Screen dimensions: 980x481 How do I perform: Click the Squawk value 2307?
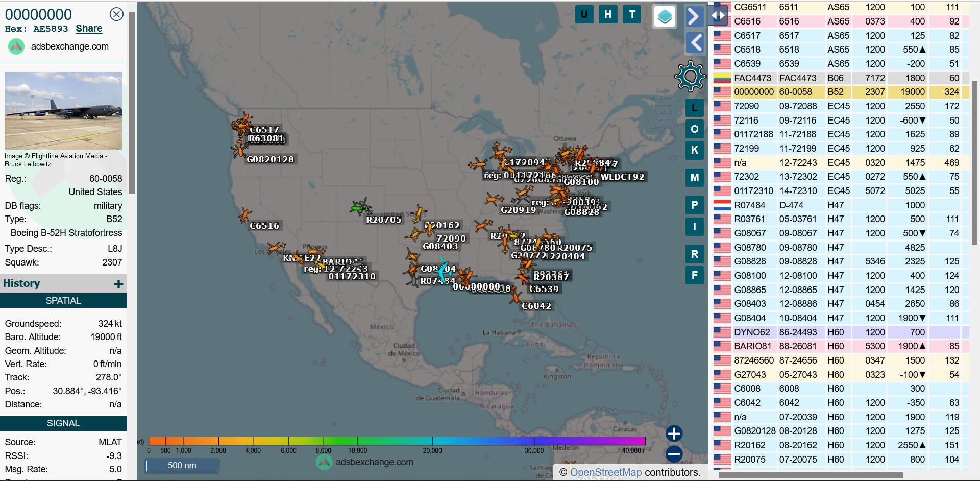112,262
